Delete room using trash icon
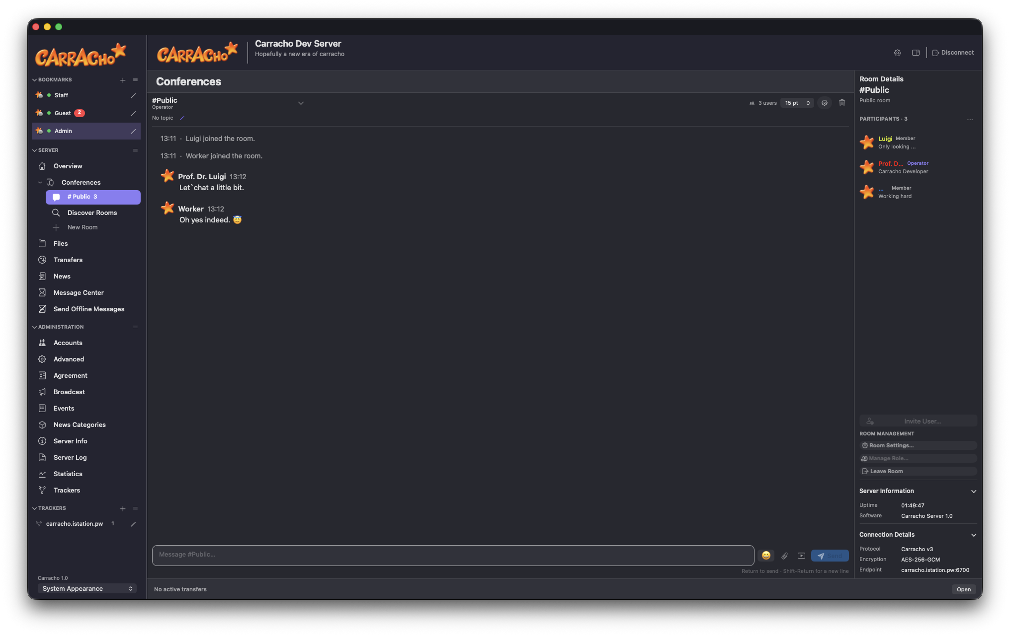 coord(842,103)
